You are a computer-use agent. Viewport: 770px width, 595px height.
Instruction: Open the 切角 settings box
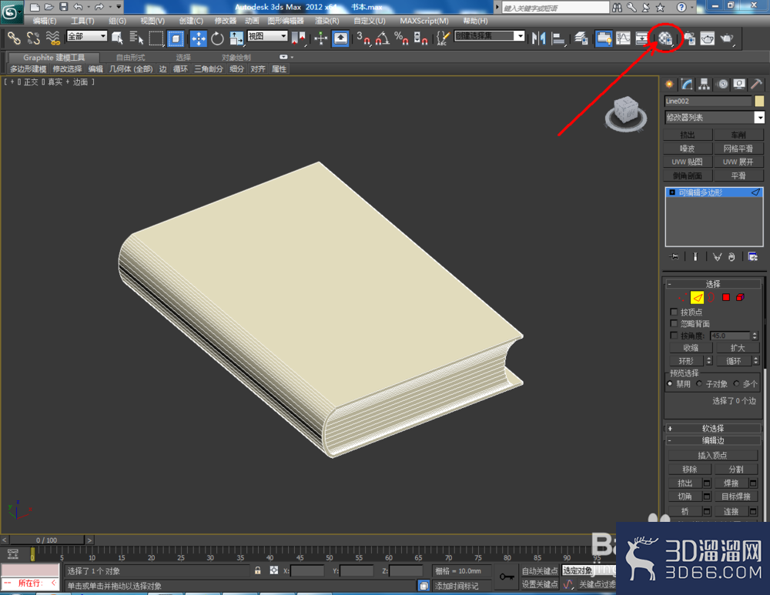tap(707, 496)
